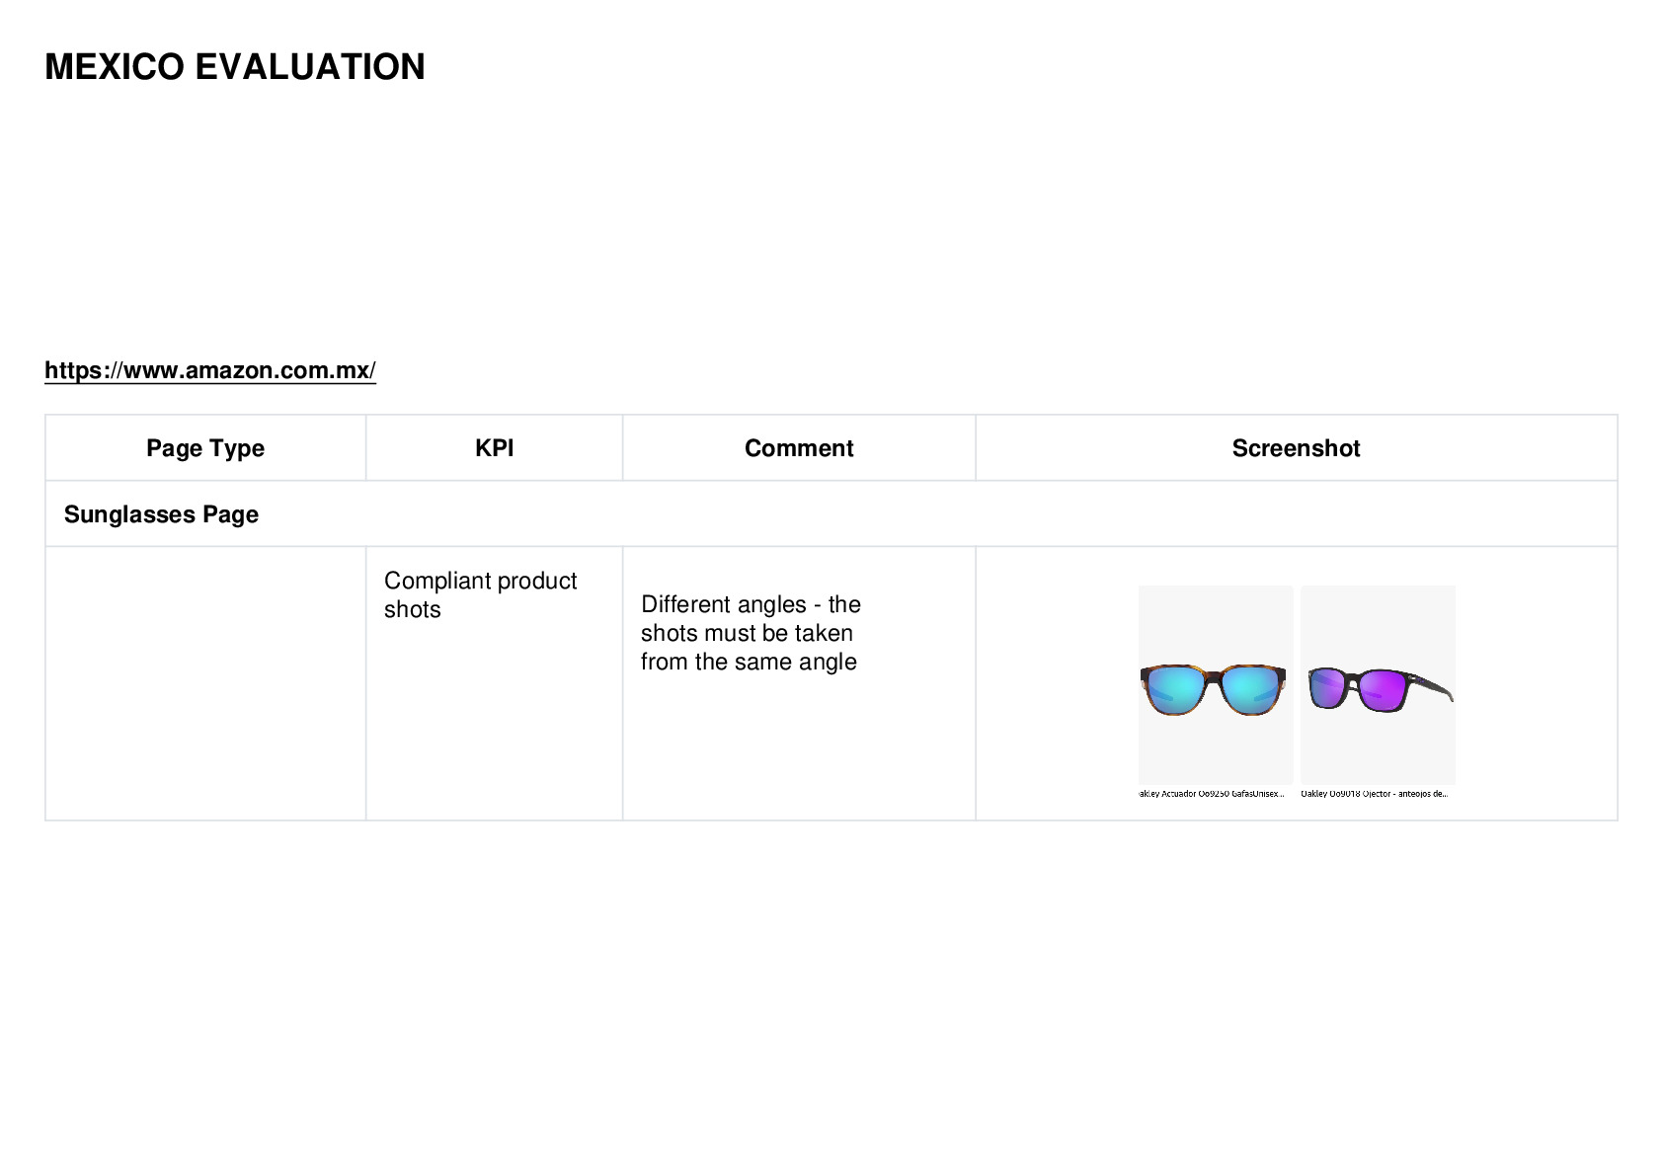The image size is (1663, 1176).
Task: Select the Oakley Oo9018 Ojector caption
Action: [1375, 794]
